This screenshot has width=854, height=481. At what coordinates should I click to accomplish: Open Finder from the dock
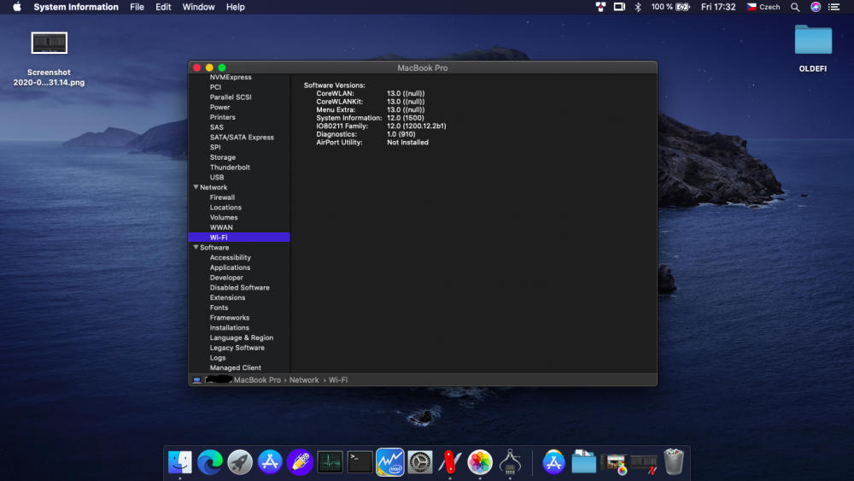tap(179, 462)
